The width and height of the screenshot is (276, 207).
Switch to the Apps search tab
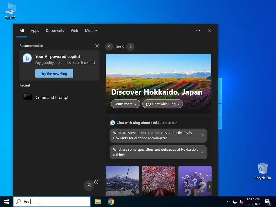pyautogui.click(x=35, y=31)
